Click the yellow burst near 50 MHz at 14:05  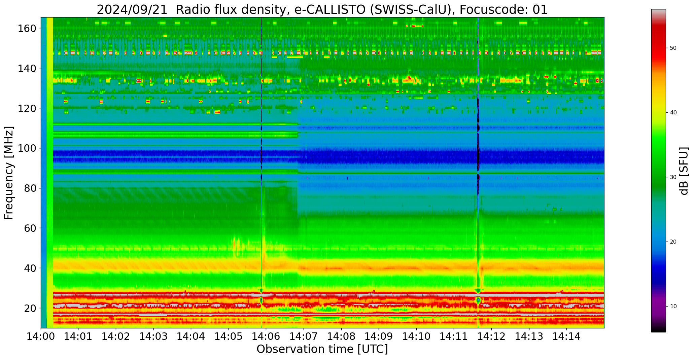click(x=238, y=247)
